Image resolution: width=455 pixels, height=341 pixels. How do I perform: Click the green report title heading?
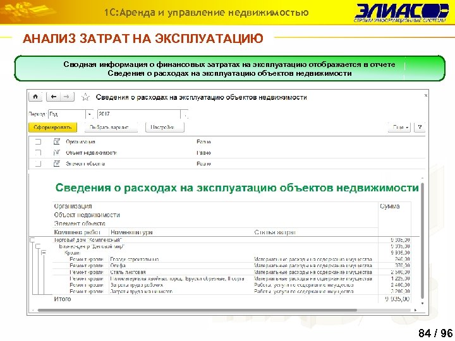[x=237, y=188]
